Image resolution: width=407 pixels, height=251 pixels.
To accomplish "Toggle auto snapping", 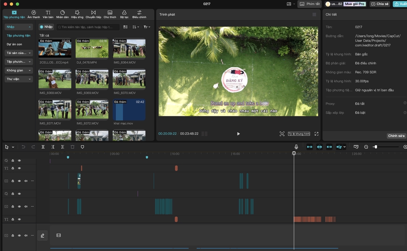I will [320, 147].
